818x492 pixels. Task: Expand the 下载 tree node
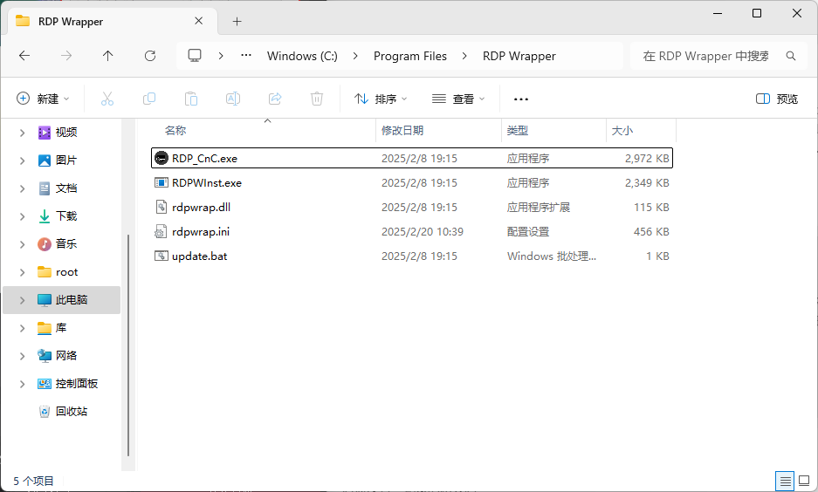tap(22, 216)
